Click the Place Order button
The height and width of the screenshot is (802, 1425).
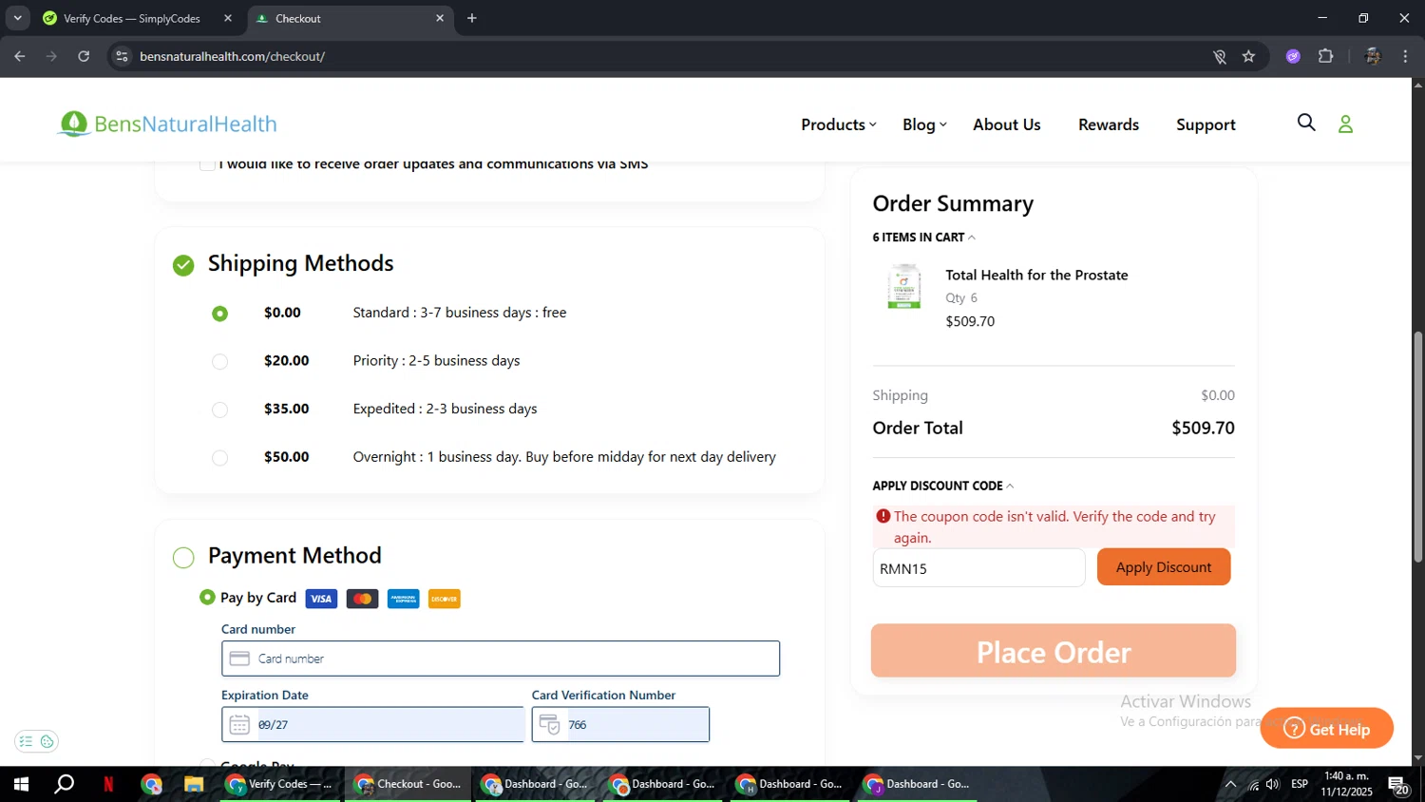click(1054, 651)
